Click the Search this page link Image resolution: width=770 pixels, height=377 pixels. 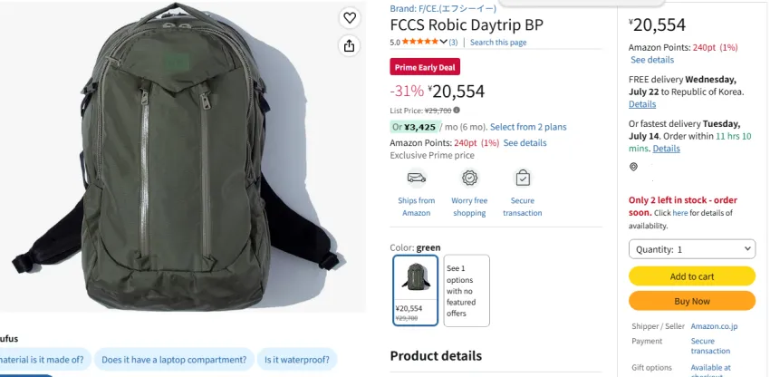coord(498,43)
